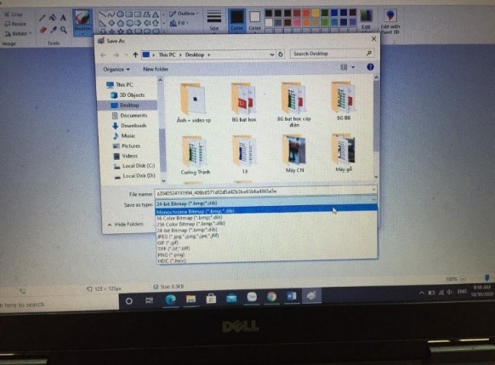Refresh the Desktop folder view
This screenshot has height=365, width=495.
281,54
